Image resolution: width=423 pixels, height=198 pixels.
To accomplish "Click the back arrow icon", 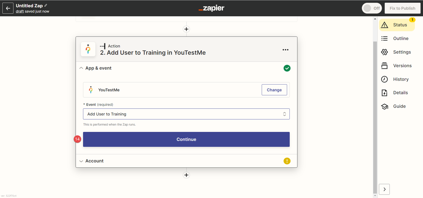I will tap(8, 8).
